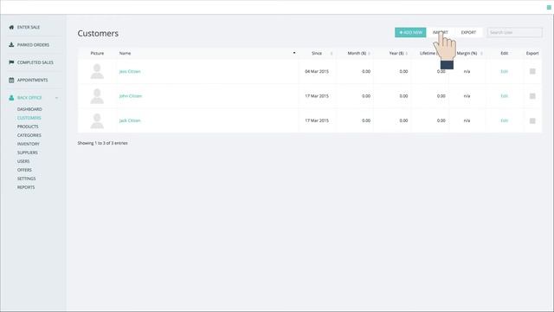Image resolution: width=554 pixels, height=312 pixels.
Task: Open the Jack Citizen customer link
Action: click(130, 120)
